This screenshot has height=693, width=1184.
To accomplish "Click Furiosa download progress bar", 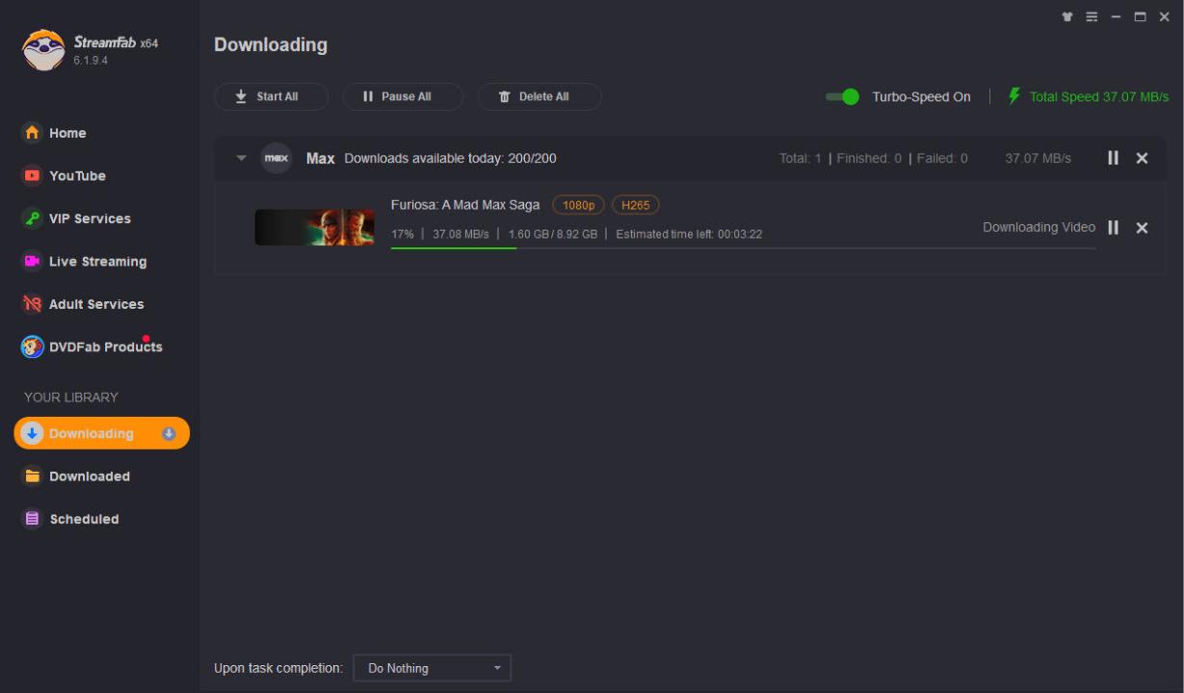I will coord(743,248).
